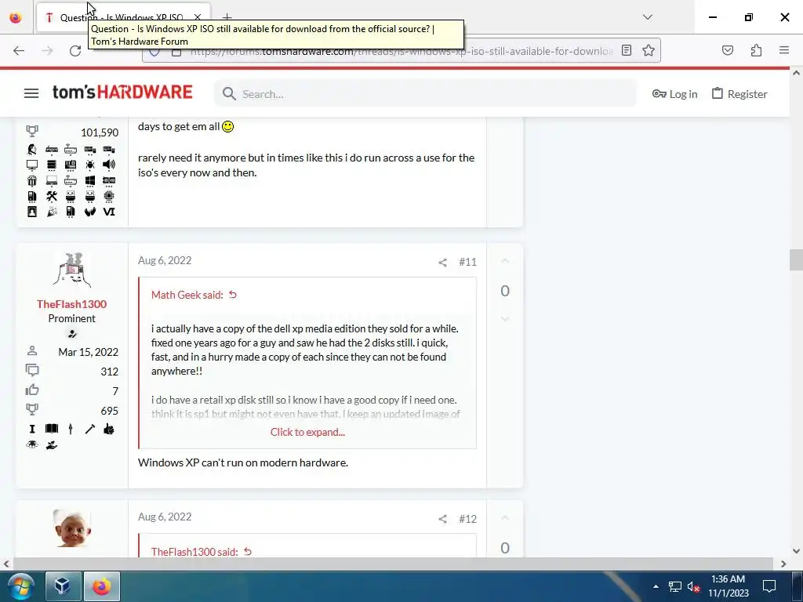Focus the forum Search field
Viewport: 803px width, 602px height.
tap(425, 94)
